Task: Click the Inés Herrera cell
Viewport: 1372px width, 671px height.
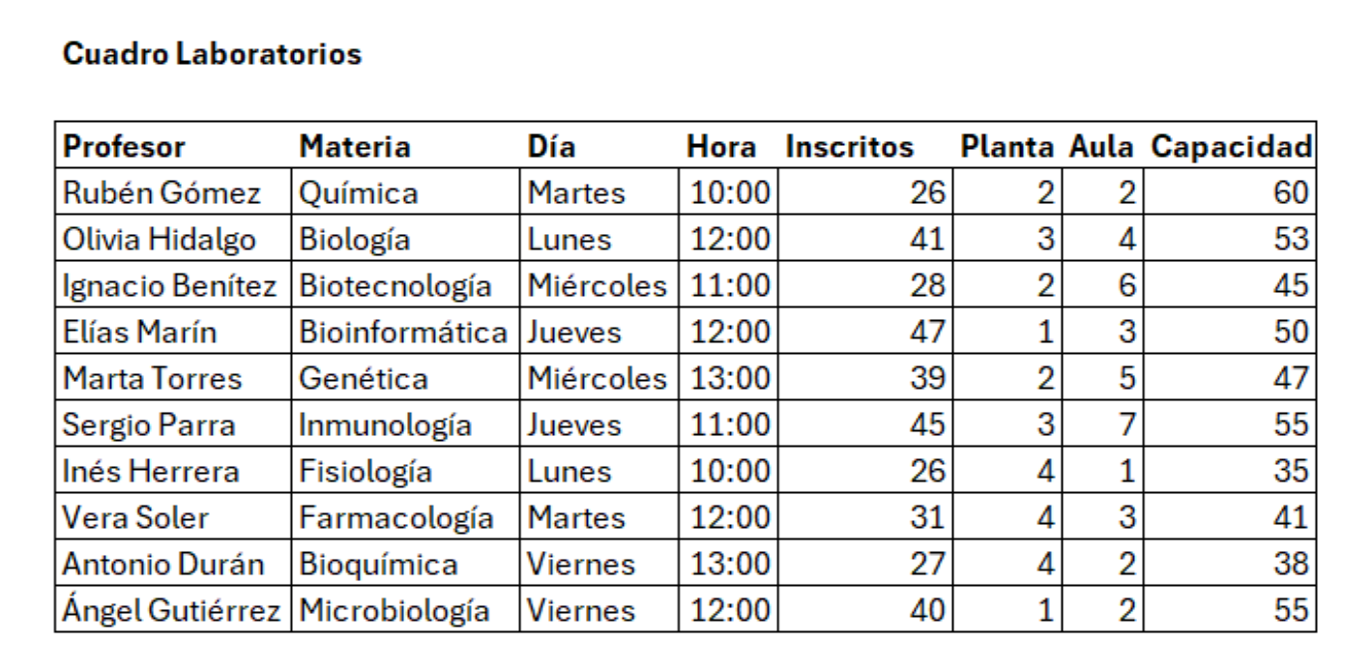Action: coord(151,472)
